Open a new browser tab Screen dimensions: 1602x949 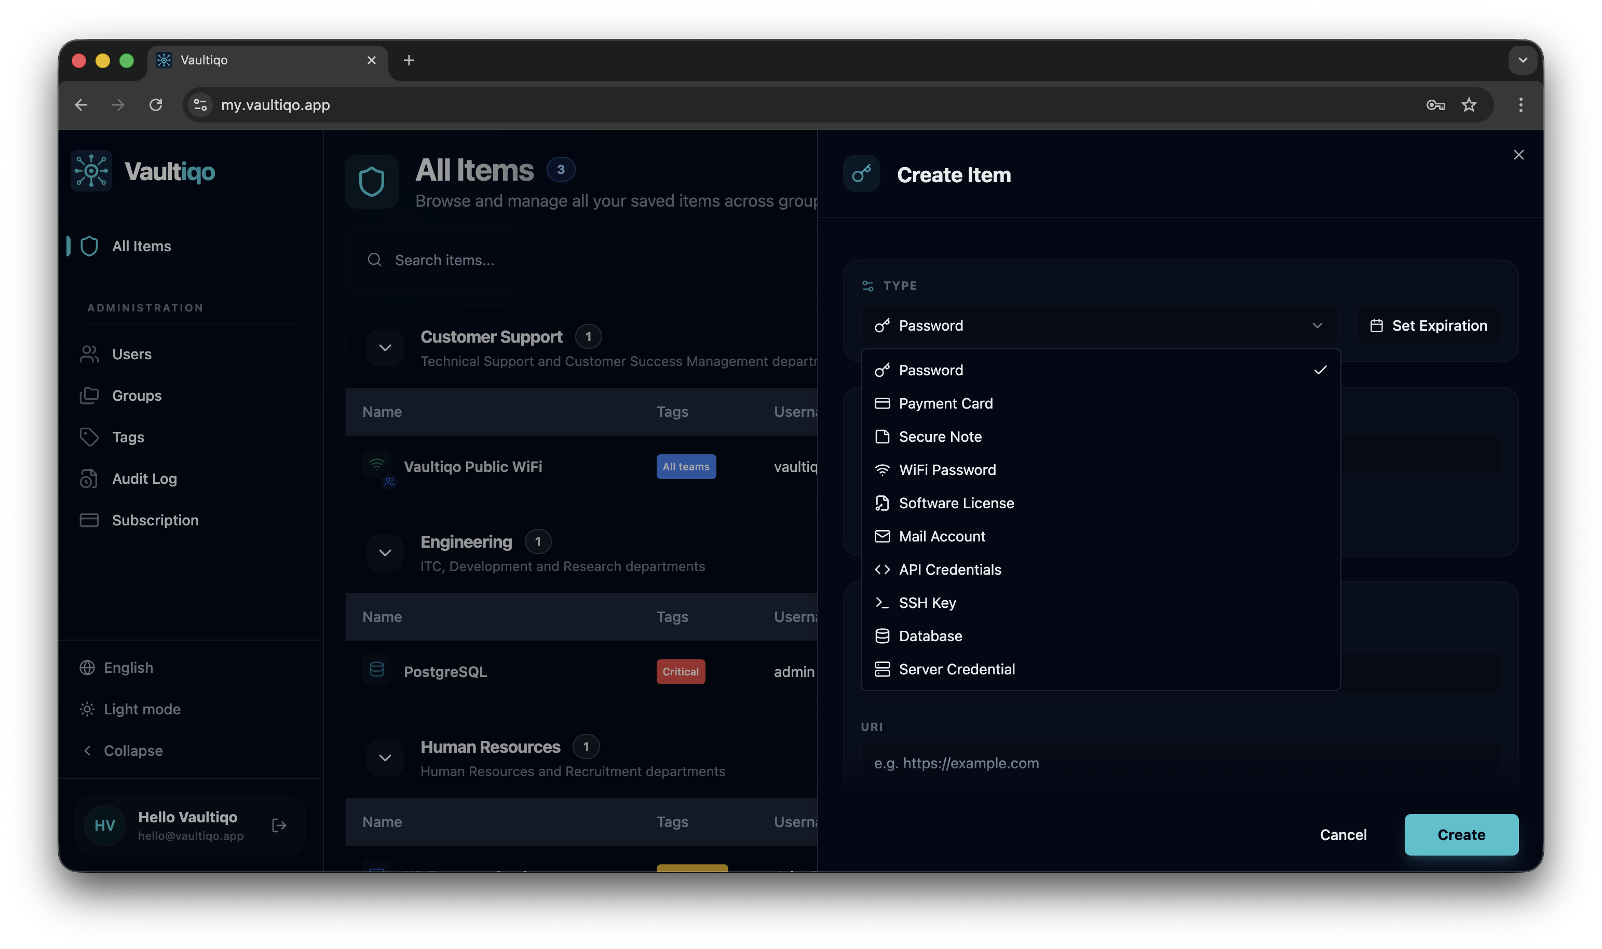(x=409, y=60)
